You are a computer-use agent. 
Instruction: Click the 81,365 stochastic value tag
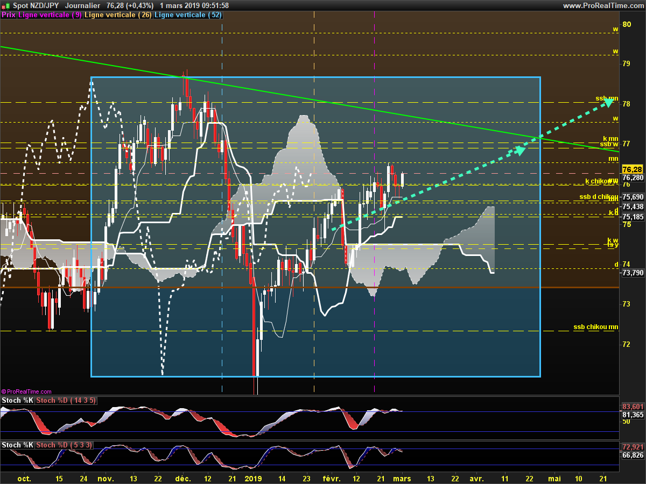pyautogui.click(x=633, y=415)
